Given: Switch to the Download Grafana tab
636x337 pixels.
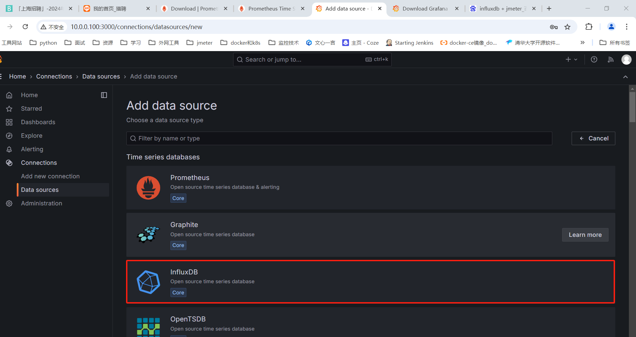Looking at the screenshot, I should pos(425,8).
